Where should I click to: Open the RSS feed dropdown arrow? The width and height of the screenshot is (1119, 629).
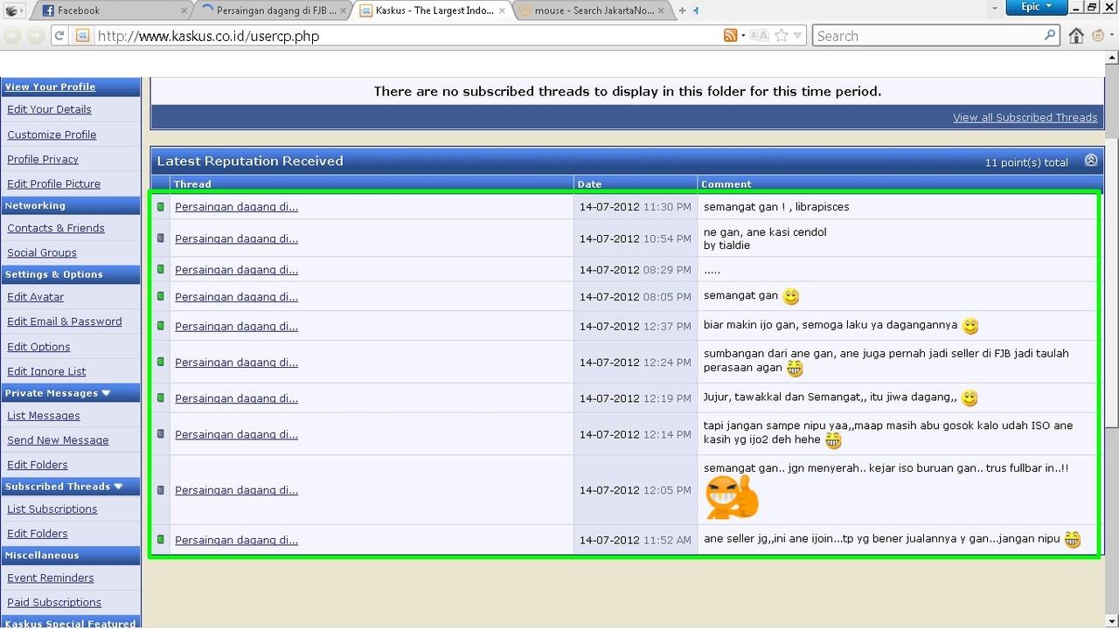coord(743,36)
